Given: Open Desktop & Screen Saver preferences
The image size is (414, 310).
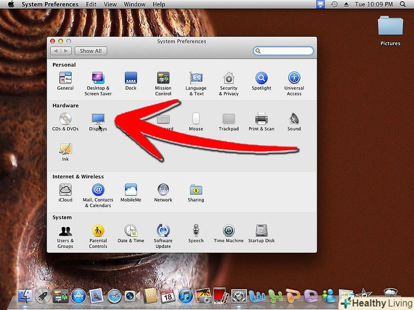Looking at the screenshot, I should pyautogui.click(x=98, y=84).
